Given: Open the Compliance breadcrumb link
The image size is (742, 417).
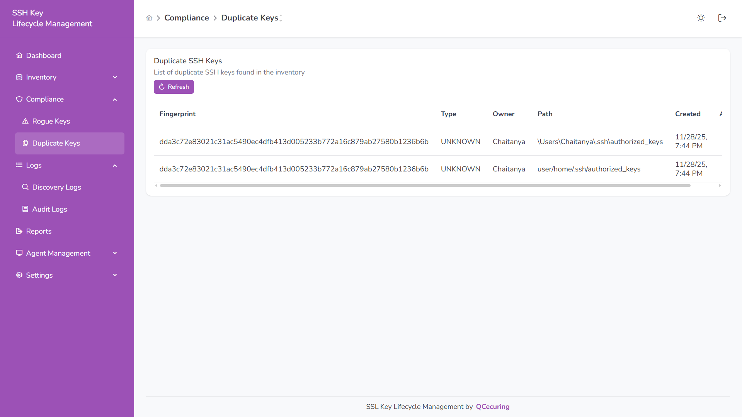Looking at the screenshot, I should 187,18.
